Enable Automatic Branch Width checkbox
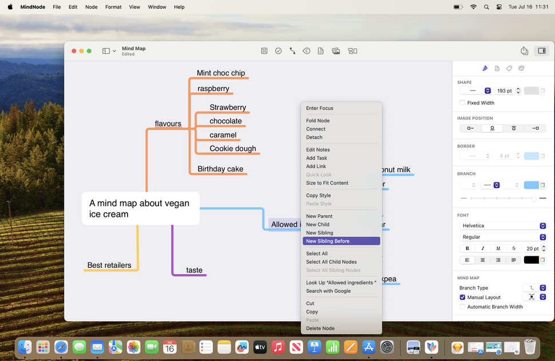The width and height of the screenshot is (555, 361). pos(462,307)
